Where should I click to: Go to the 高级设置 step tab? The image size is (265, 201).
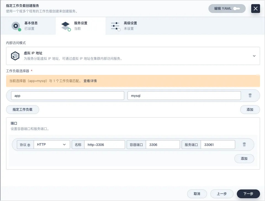click(130, 26)
